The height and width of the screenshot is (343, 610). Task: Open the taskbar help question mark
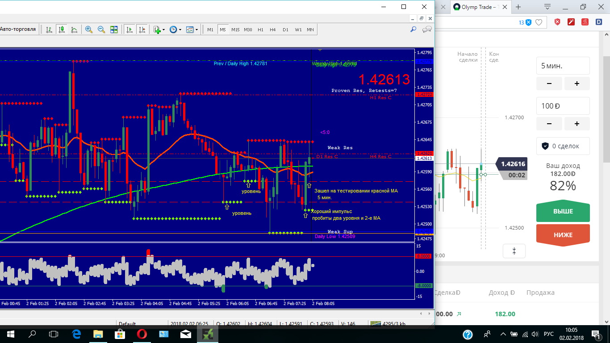point(468,334)
